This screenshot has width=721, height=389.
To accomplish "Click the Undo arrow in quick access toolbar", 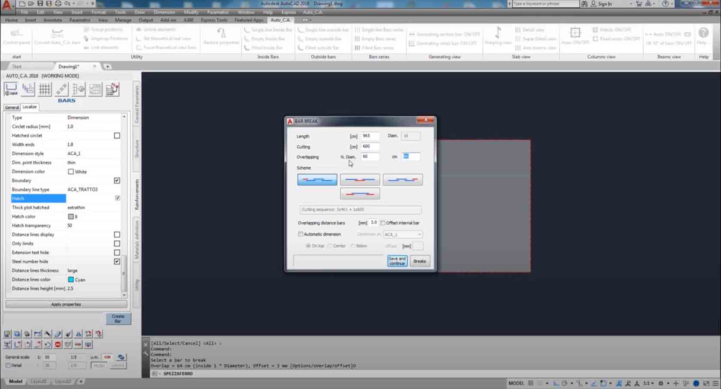I will click(67, 3).
